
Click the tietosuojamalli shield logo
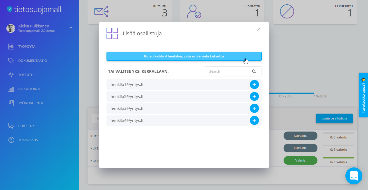pyautogui.click(x=10, y=9)
